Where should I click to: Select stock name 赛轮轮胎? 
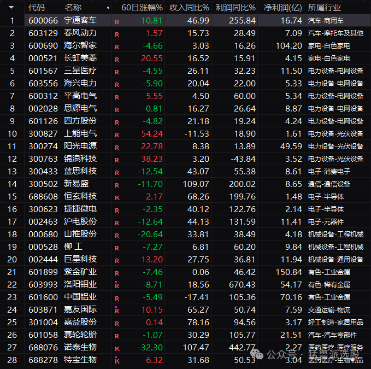80,335
